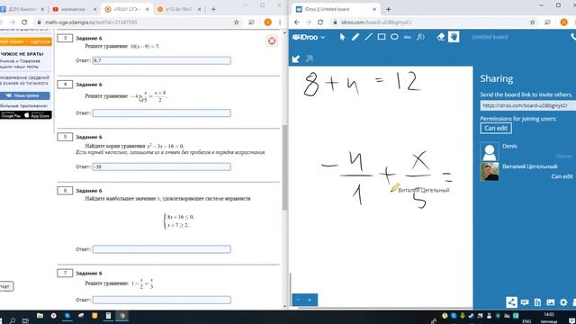Click the Undo arrow in IDroo
Viewport: 576px width, 324px height.
pyautogui.click(x=296, y=58)
